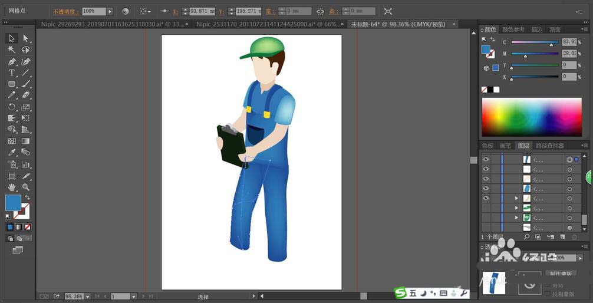593x303 pixels.
Task: Expand the skin-tone group above the cap brim layer
Action: click(x=516, y=198)
